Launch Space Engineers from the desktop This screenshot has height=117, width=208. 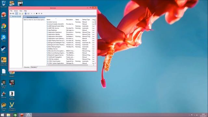coord(12,95)
